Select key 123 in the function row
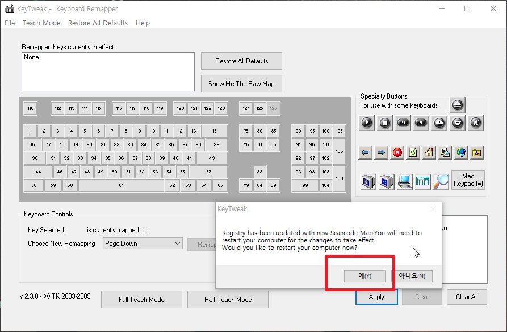 221,108
